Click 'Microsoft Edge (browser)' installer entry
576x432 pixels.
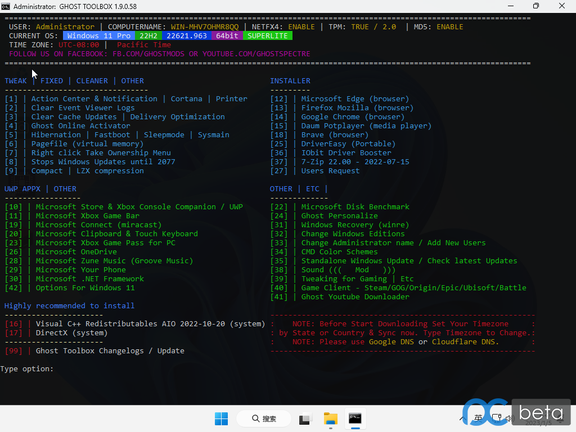click(x=355, y=99)
